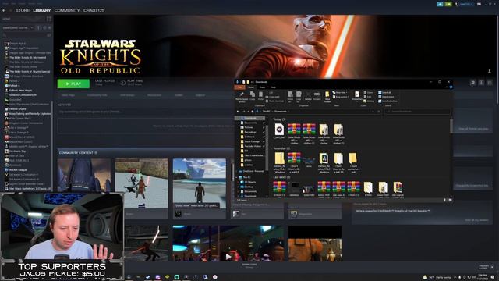
Task: Click Explorer's Back navigation arrow
Action: 238,112
